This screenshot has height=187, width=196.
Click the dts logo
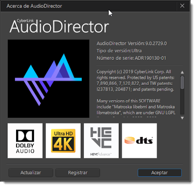(x=140, y=141)
